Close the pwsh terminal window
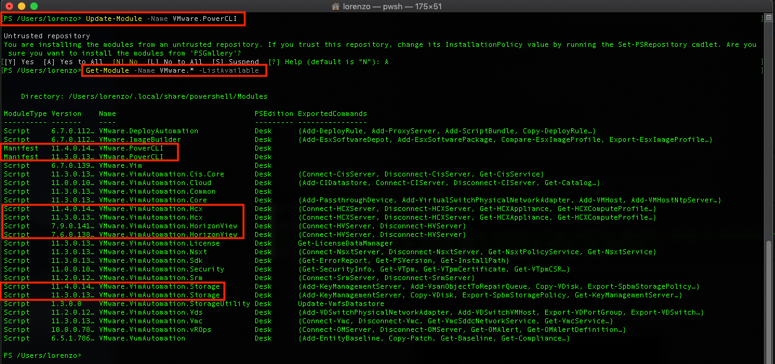775x364 pixels. (x=9, y=6)
